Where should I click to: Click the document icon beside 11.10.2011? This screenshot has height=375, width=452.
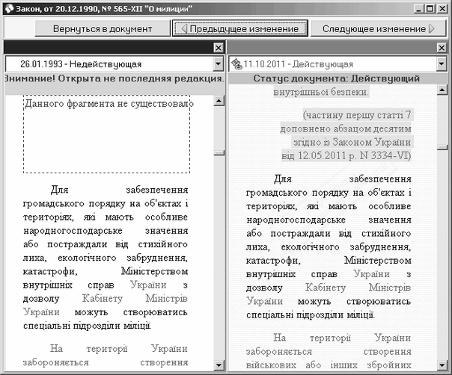pyautogui.click(x=237, y=64)
